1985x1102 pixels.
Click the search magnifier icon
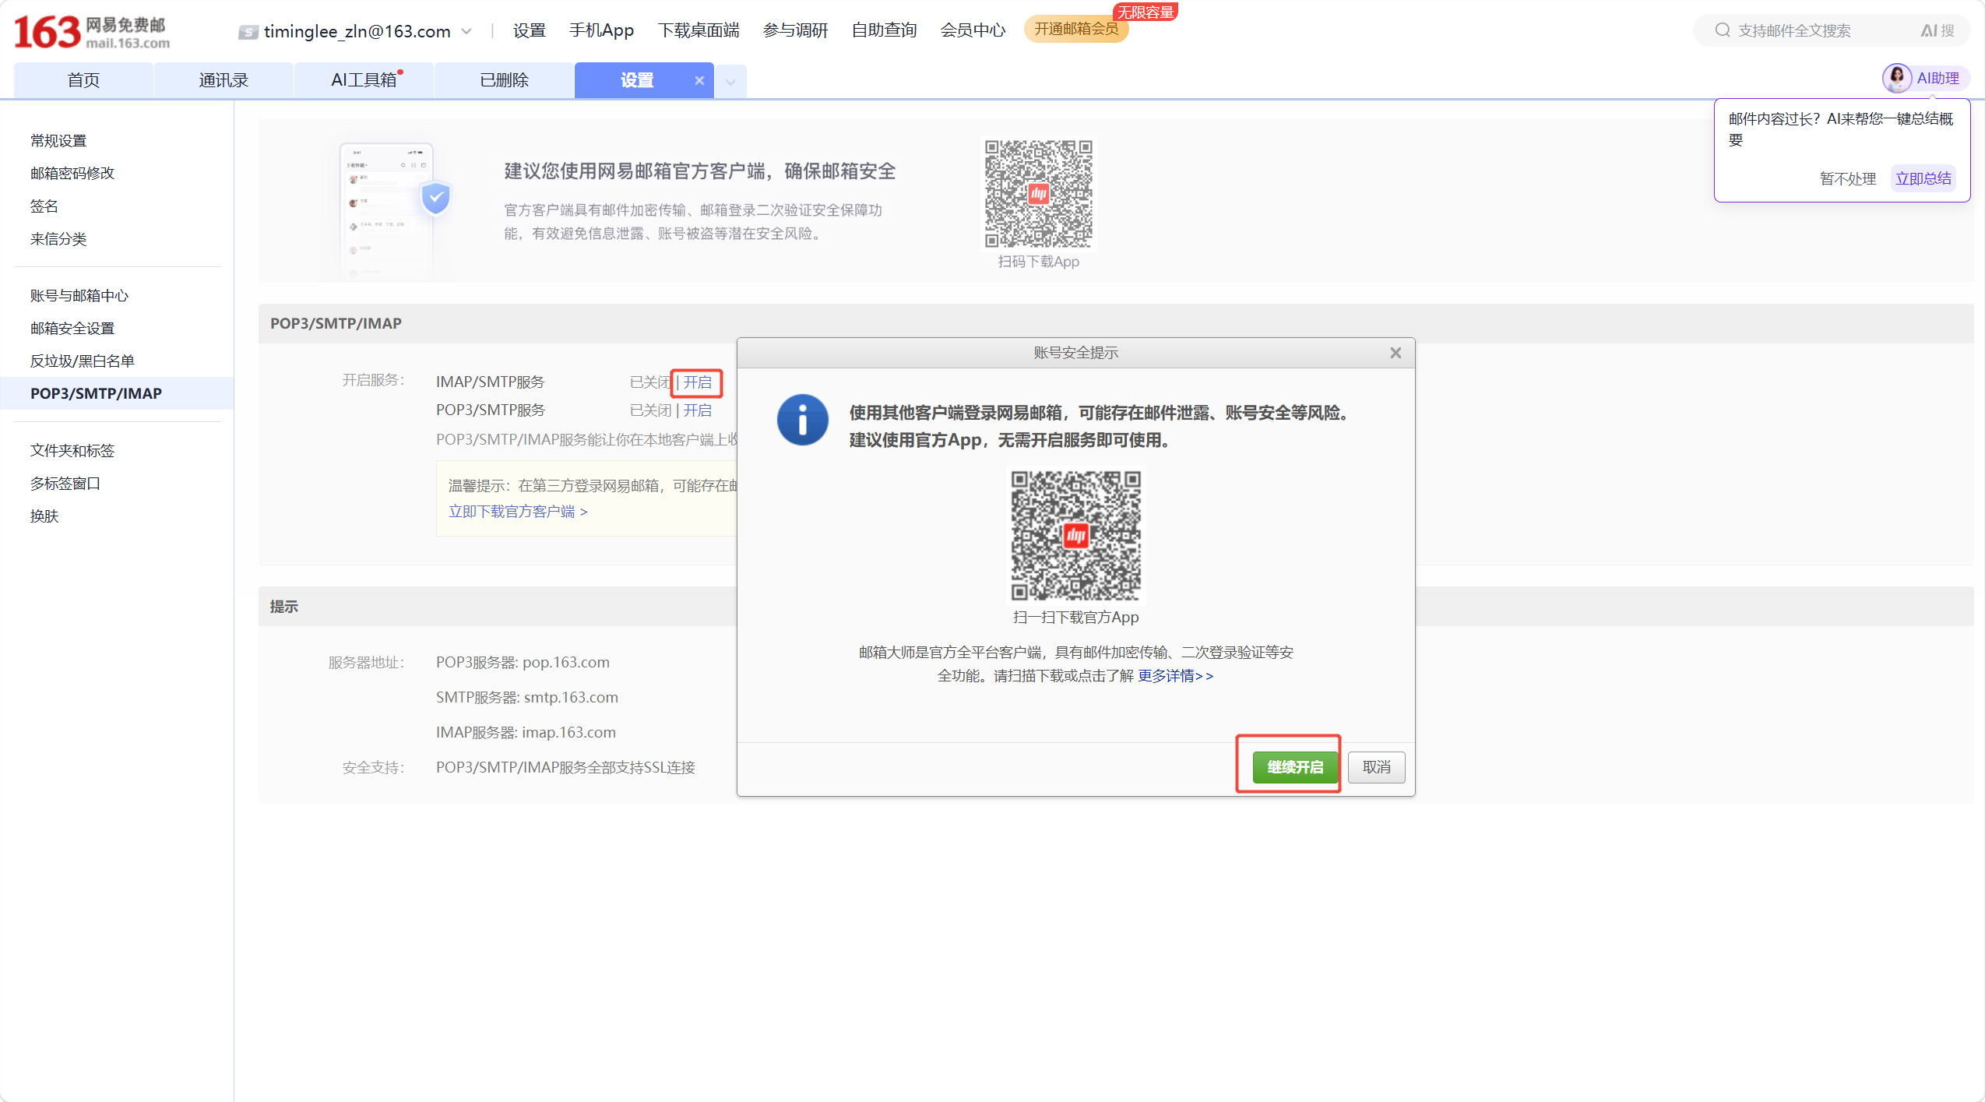(x=1722, y=30)
